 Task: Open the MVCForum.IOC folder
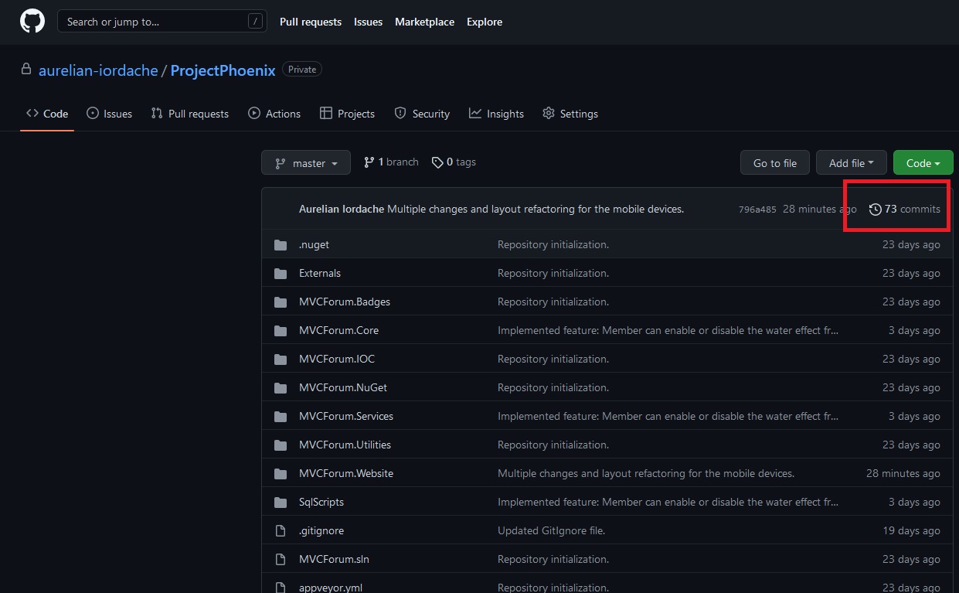click(337, 360)
